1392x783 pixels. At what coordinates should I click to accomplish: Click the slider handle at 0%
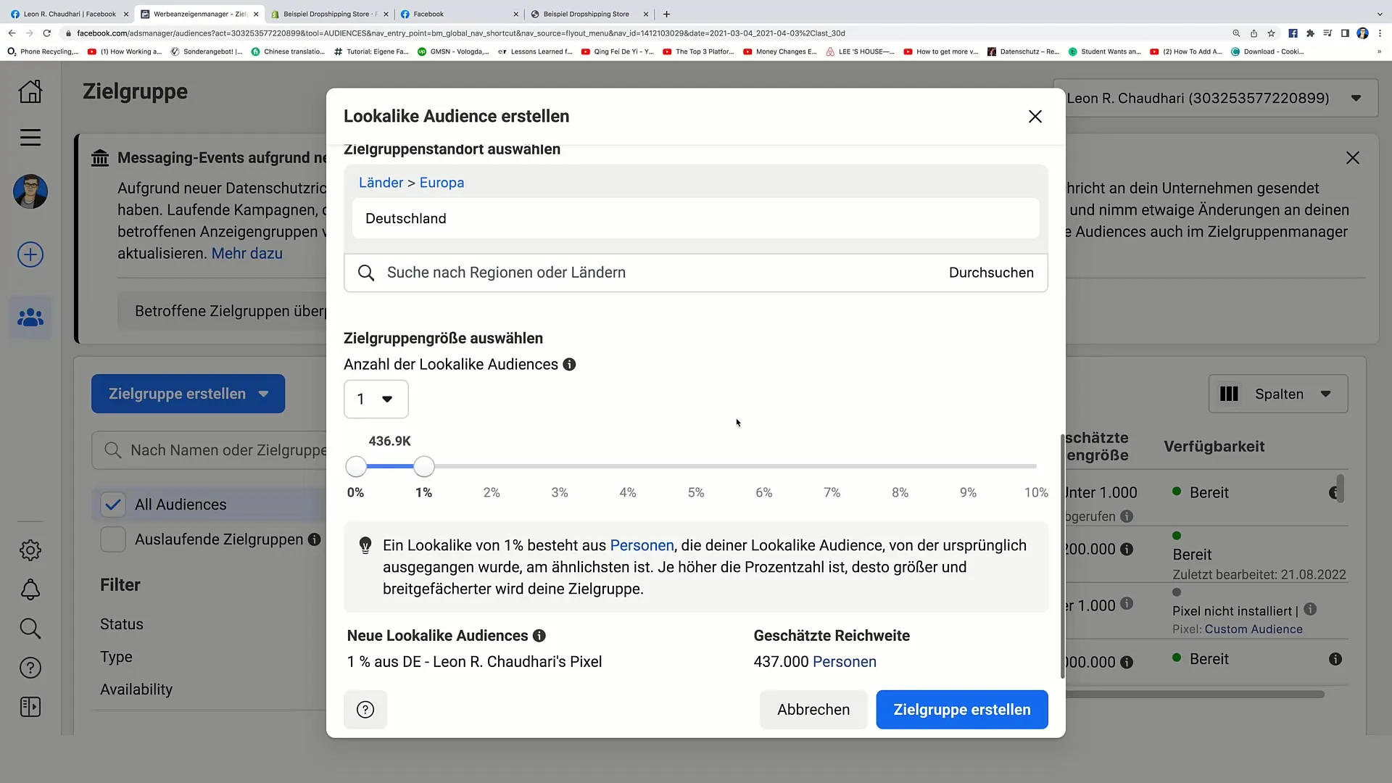tap(356, 467)
